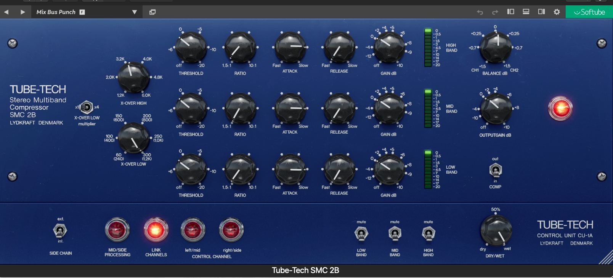The image size is (613, 278).
Task: Go to next preset arrow
Action: (x=23, y=12)
